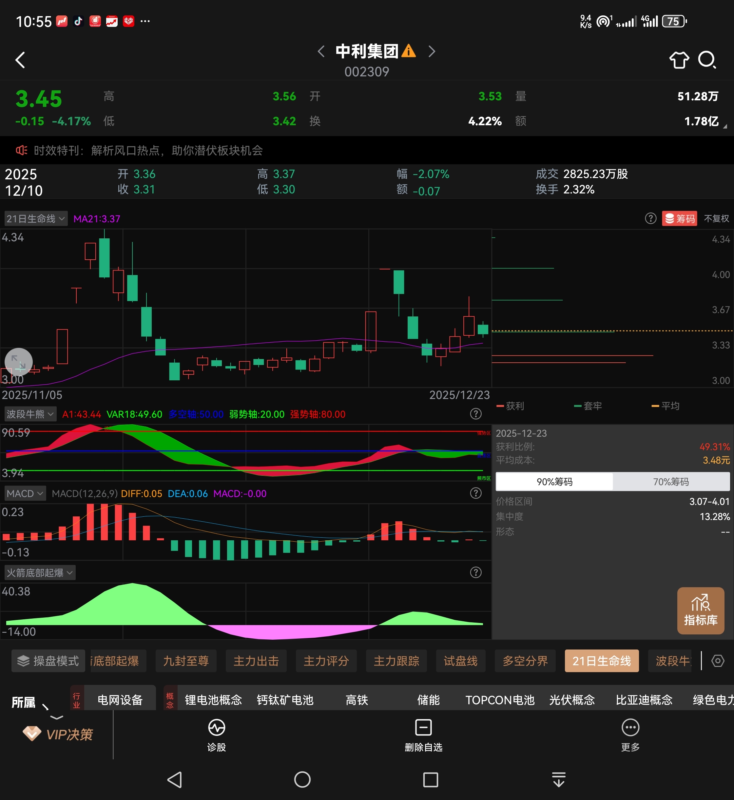Open the 锂电池概念 concept link
Viewport: 734px width, 800px height.
coord(213,700)
